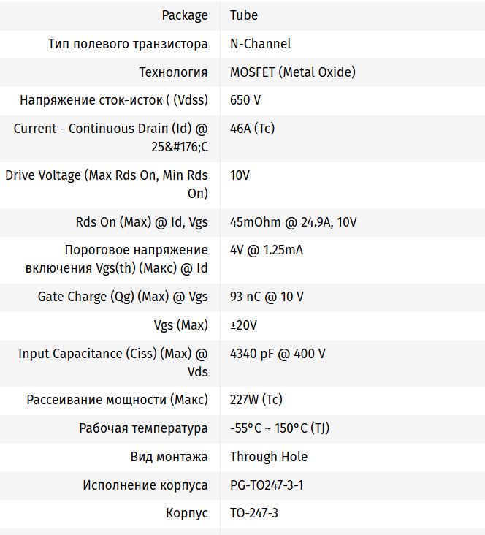Select the 'N-Channel' transistor type value
Screen dimensions: 485x535
point(260,44)
